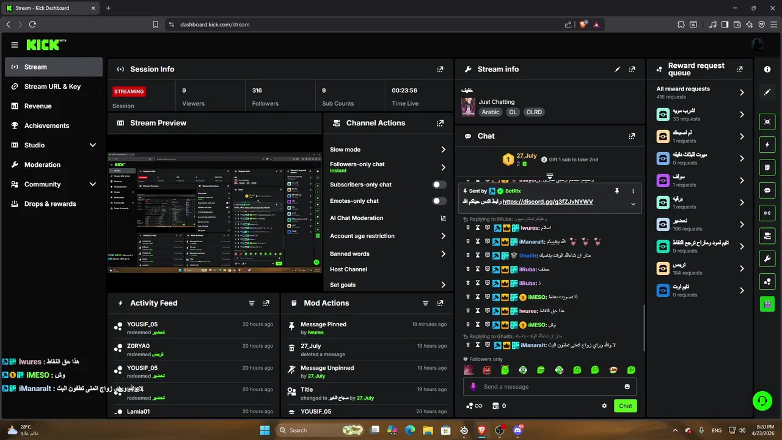This screenshot has width=782, height=440.
Task: Open Followers-only chat options chevron
Action: [x=444, y=167]
